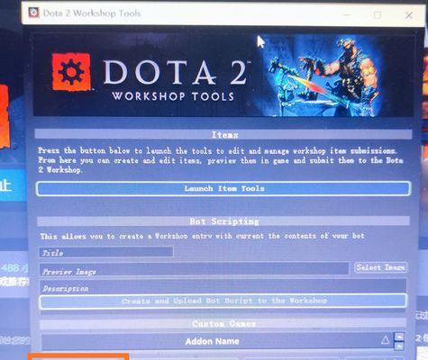Click the Bot Scripting section header

[223, 221]
